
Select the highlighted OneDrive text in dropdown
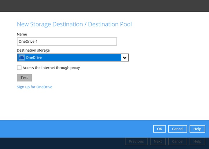coord(34,58)
